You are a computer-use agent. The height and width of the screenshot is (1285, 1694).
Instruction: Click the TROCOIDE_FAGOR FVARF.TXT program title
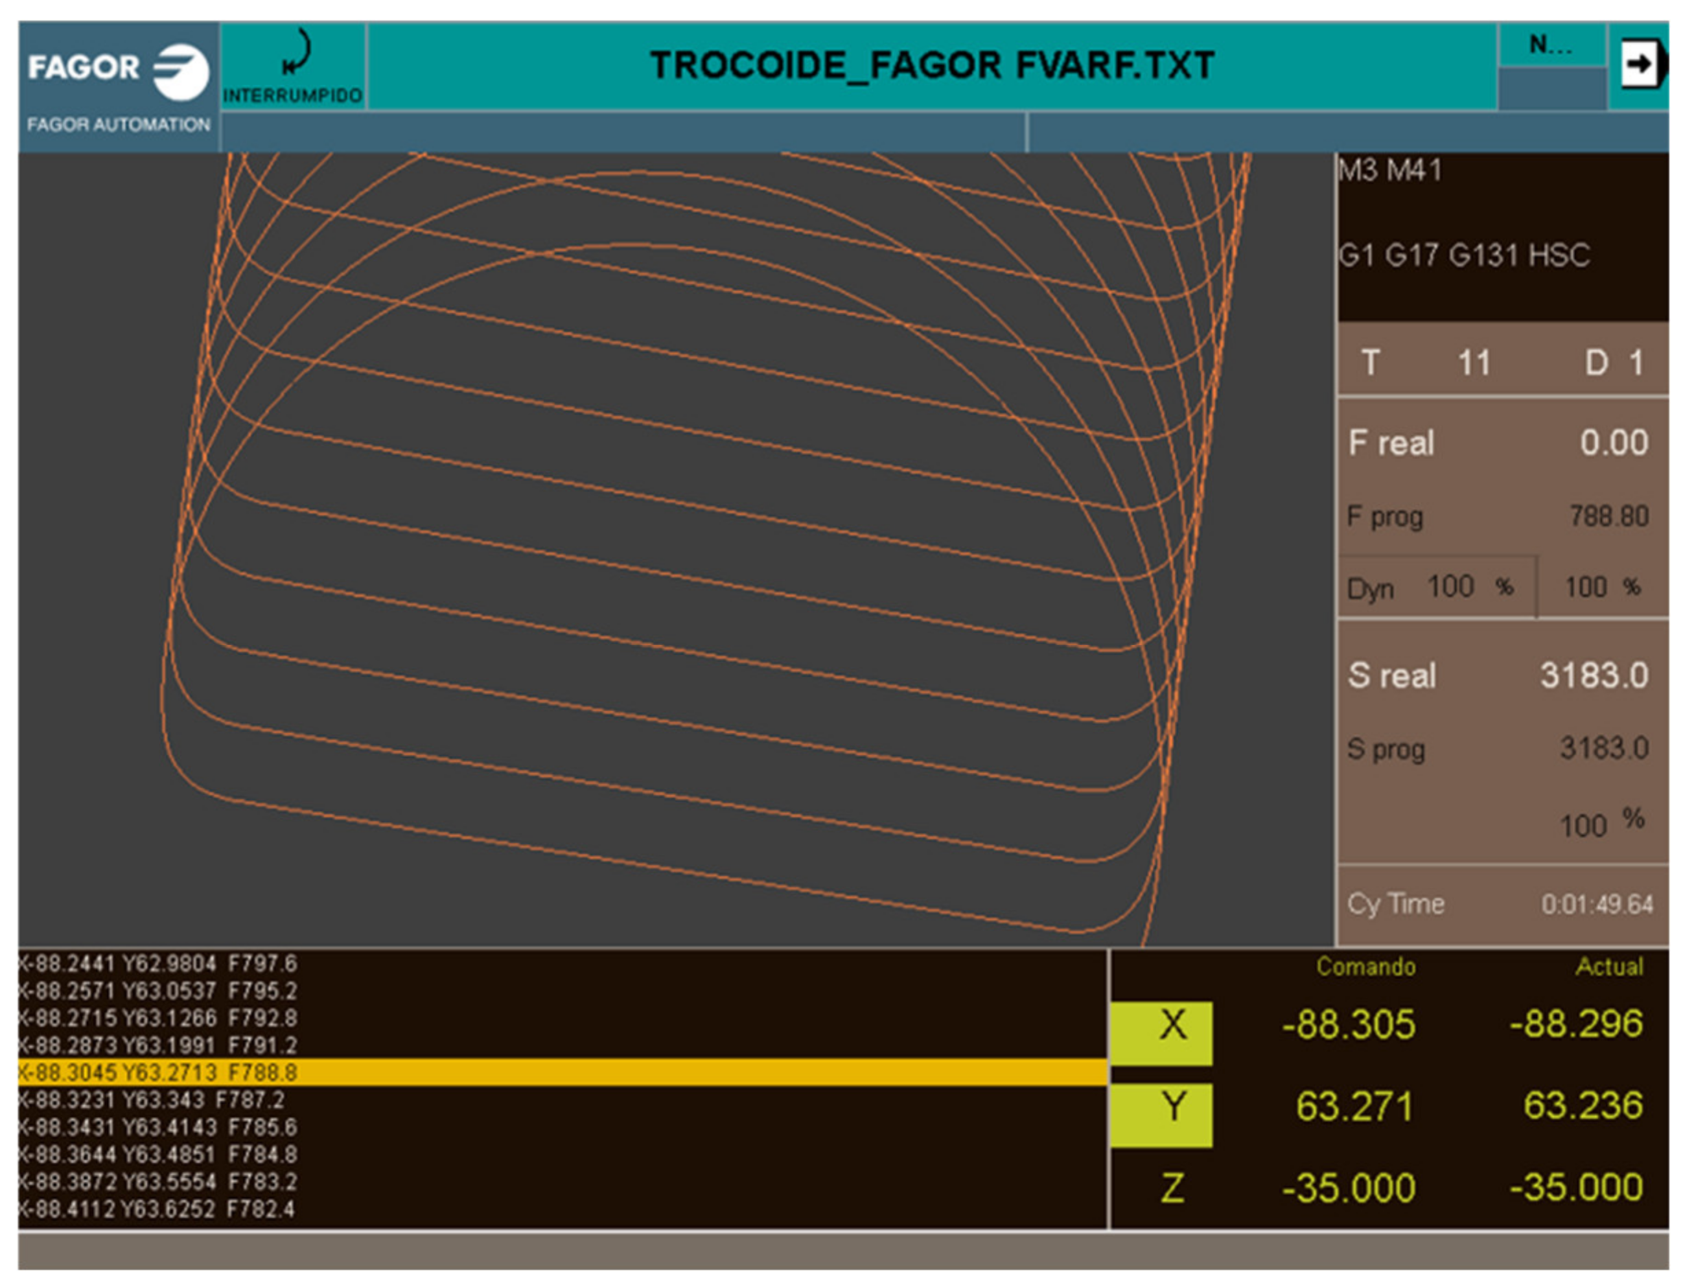tap(931, 66)
